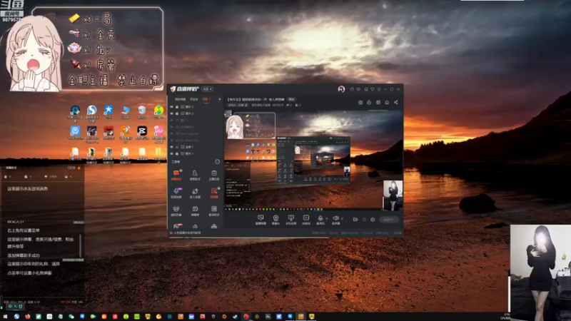
Task: Open the APEX category selector under title
Action: (x=238, y=105)
